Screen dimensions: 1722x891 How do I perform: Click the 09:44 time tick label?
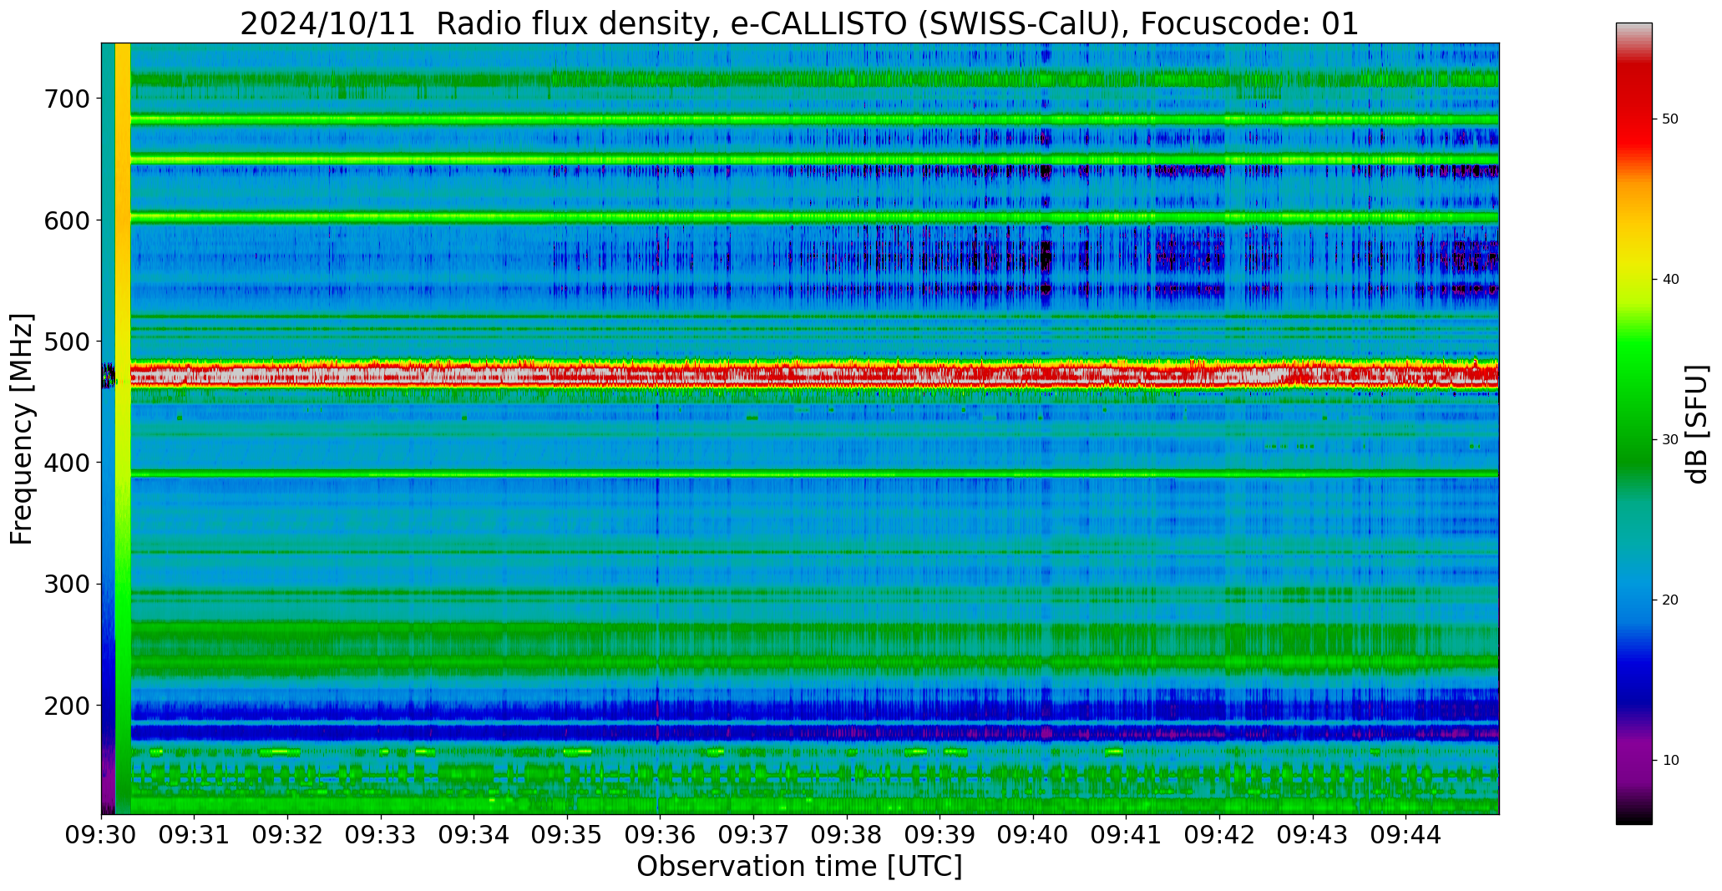1406,834
